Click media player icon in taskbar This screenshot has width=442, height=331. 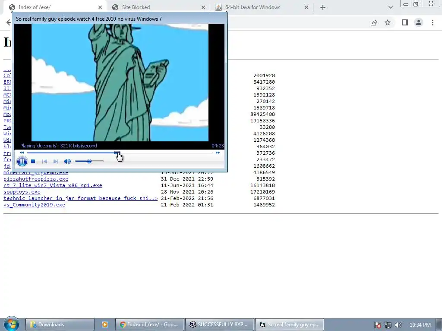point(104,325)
